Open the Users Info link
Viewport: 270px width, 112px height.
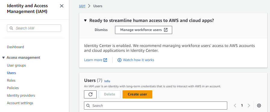[x=107, y=81]
